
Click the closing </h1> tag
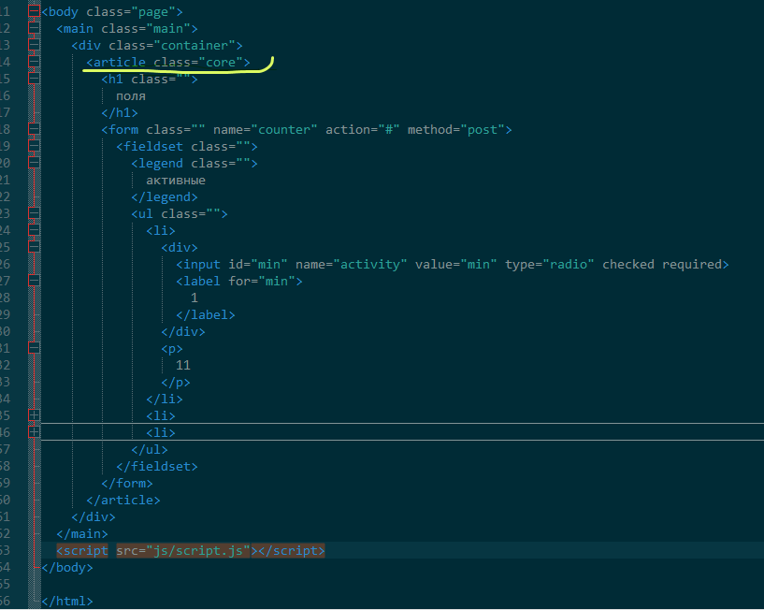tap(120, 113)
